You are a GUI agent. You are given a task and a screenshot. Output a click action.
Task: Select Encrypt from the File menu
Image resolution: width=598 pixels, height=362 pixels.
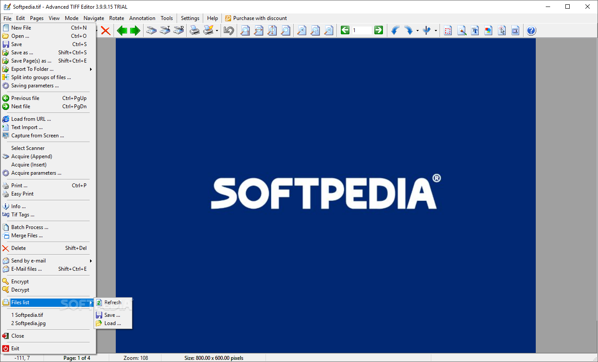[x=48, y=282]
